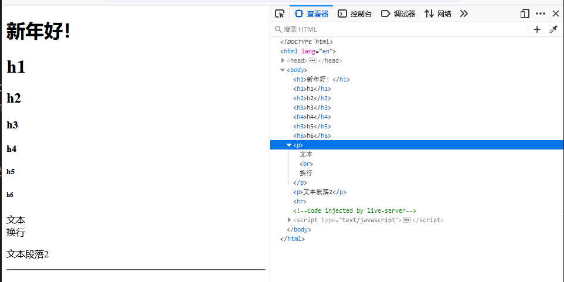The height and width of the screenshot is (282, 564).
Task: Activate the element picker tool
Action: [x=280, y=14]
